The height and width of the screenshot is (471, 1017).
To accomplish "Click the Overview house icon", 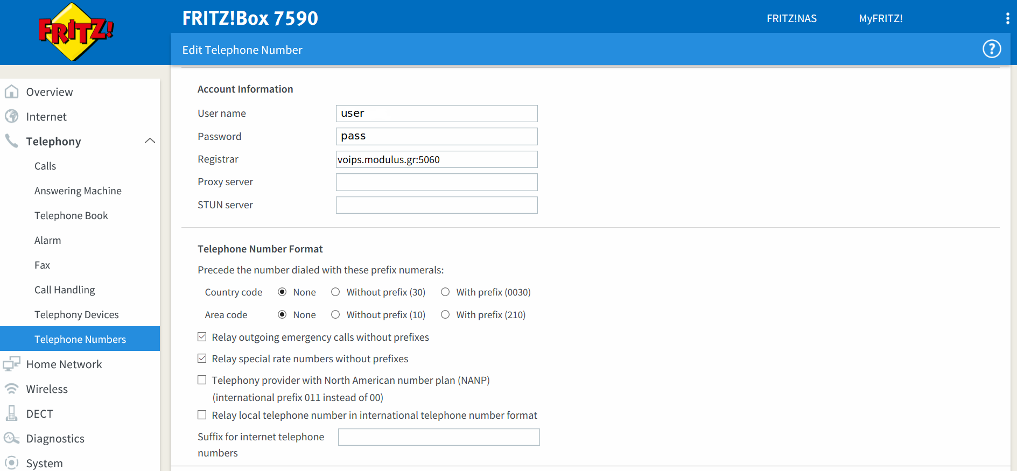I will [x=11, y=92].
